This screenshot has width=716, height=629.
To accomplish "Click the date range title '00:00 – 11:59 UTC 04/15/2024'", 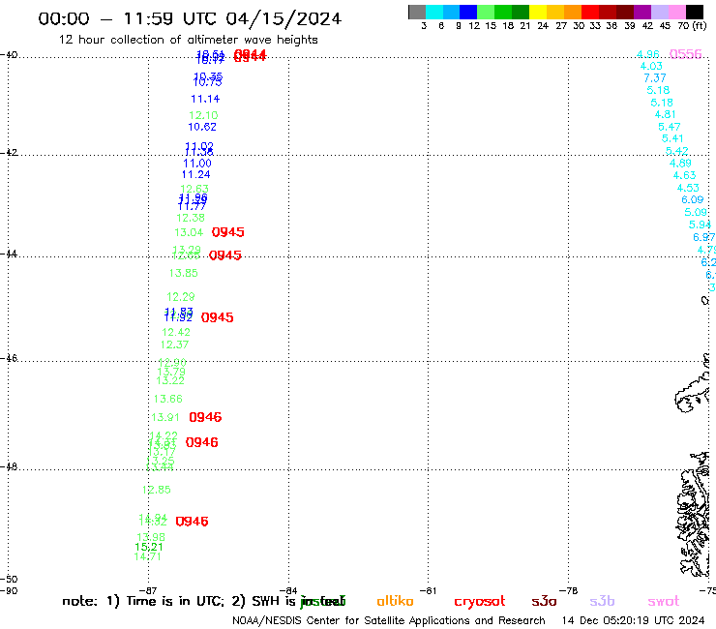I will 190,18.
